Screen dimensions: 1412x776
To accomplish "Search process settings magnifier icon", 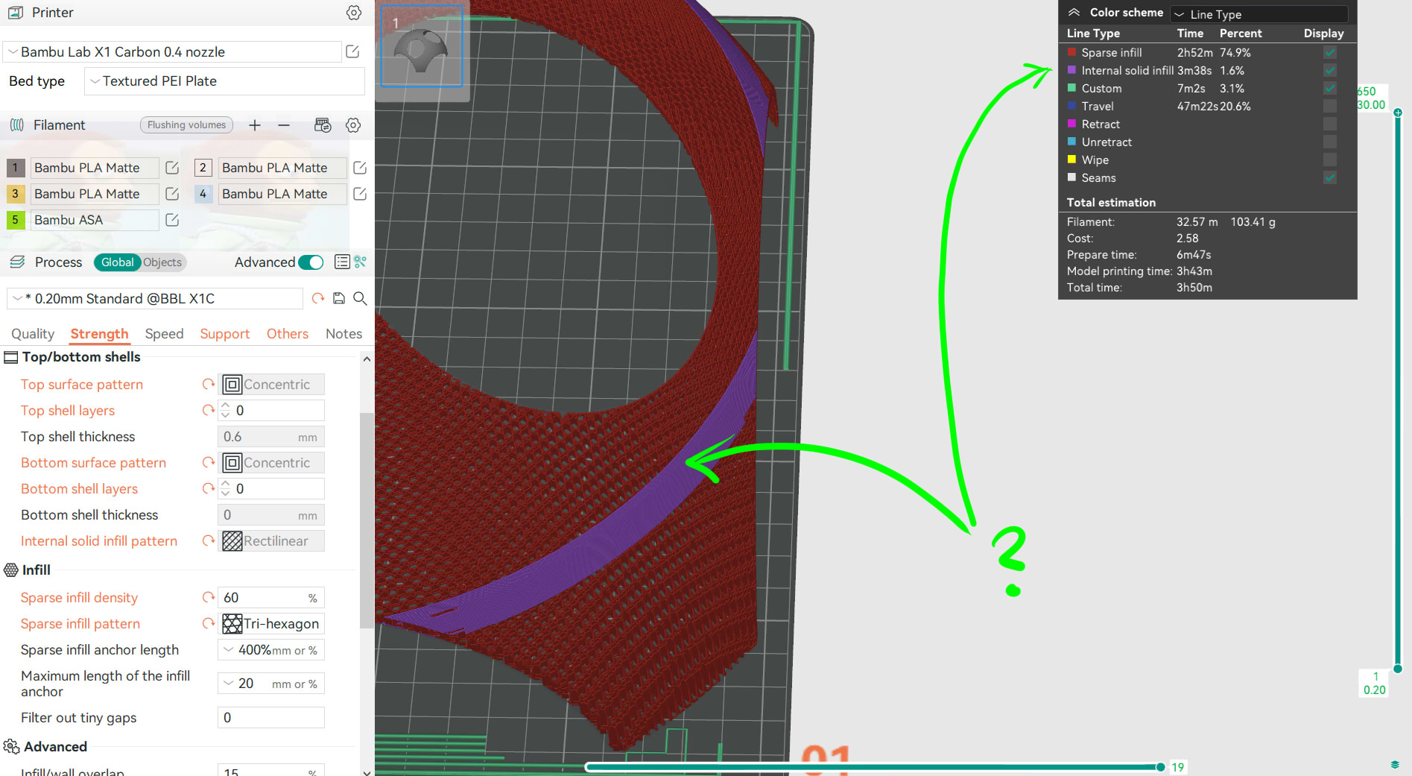I will coord(360,298).
